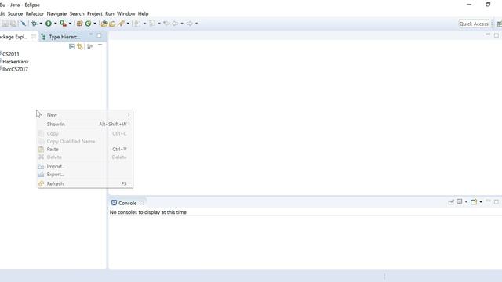Switch to the Package Explorer tab
502x282 pixels.
13,37
